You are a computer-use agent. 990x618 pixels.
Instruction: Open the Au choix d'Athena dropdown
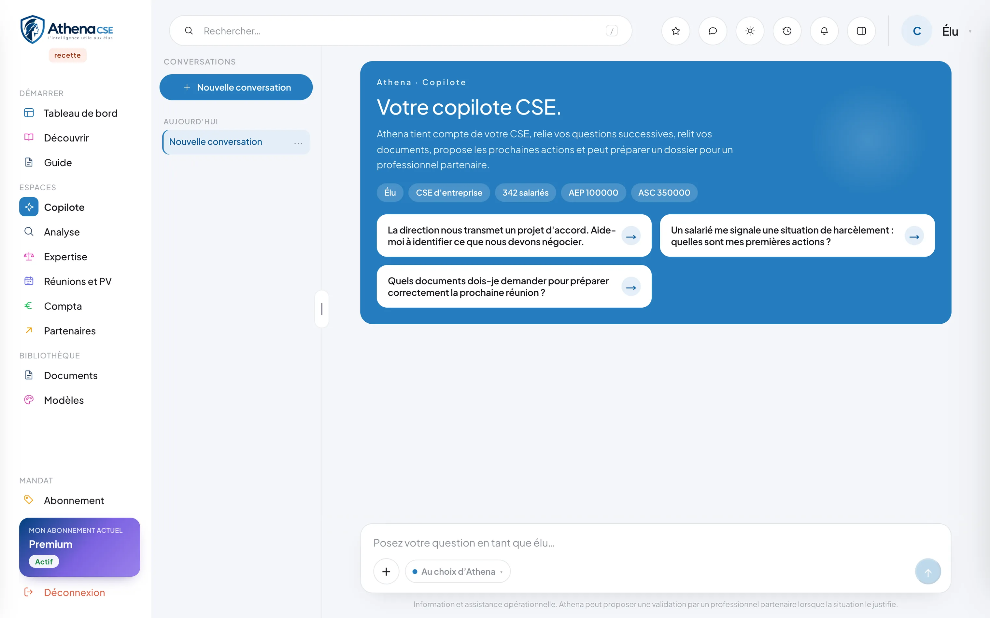(458, 571)
